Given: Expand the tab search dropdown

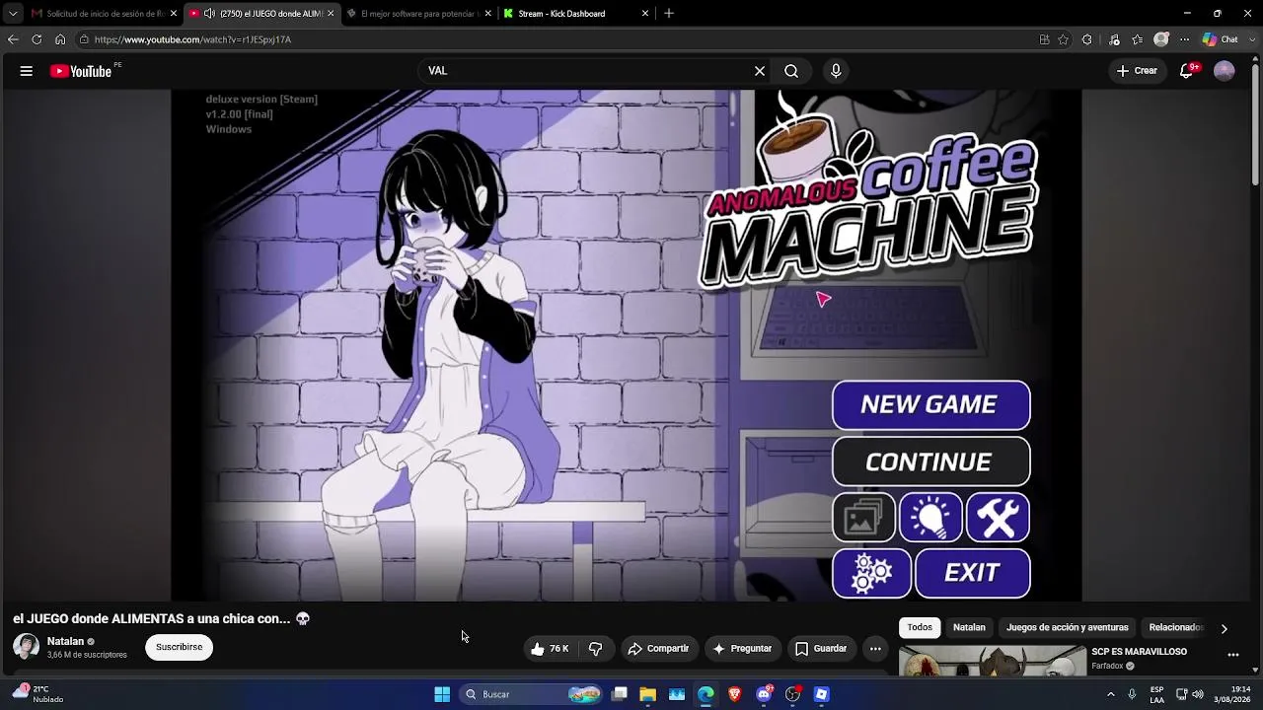Looking at the screenshot, I should (13, 14).
